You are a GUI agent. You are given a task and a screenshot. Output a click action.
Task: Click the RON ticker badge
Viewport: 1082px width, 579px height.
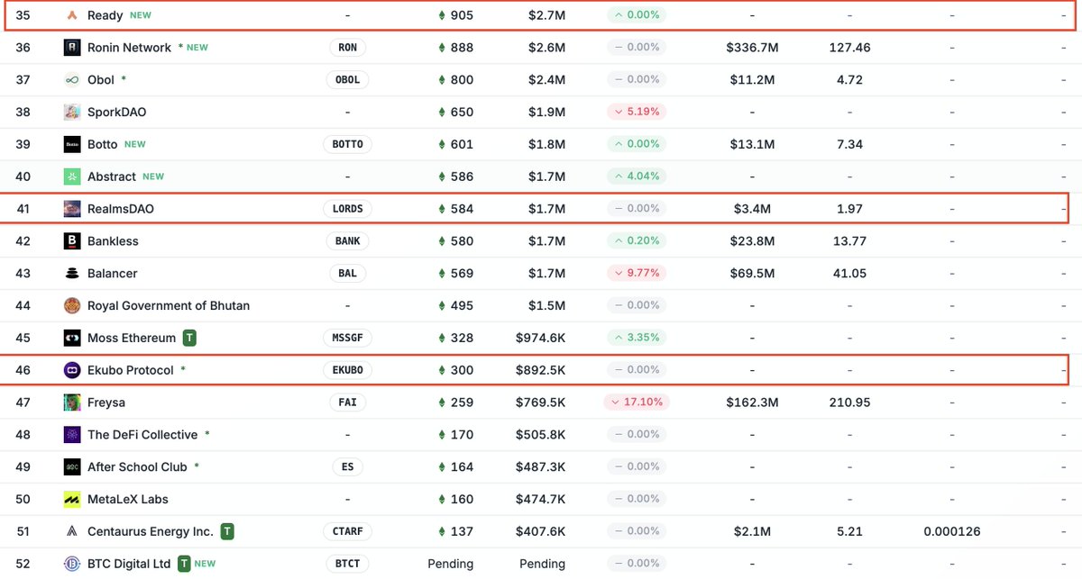347,48
